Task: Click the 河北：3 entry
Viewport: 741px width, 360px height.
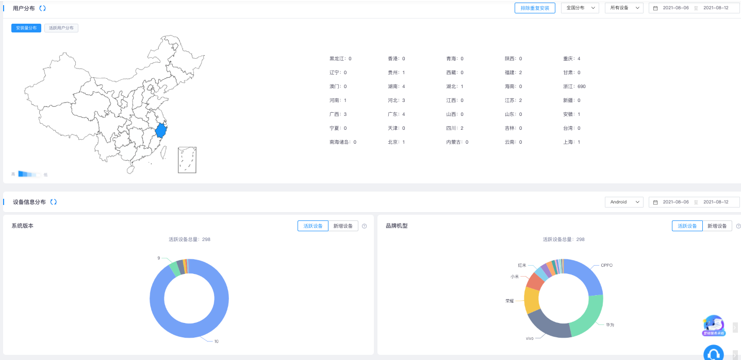Action: point(396,100)
